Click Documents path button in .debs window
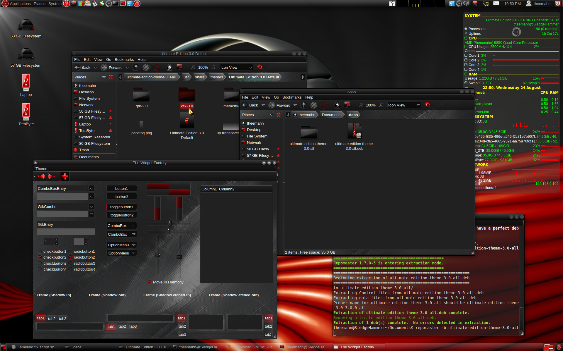563x351 pixels. coord(332,115)
